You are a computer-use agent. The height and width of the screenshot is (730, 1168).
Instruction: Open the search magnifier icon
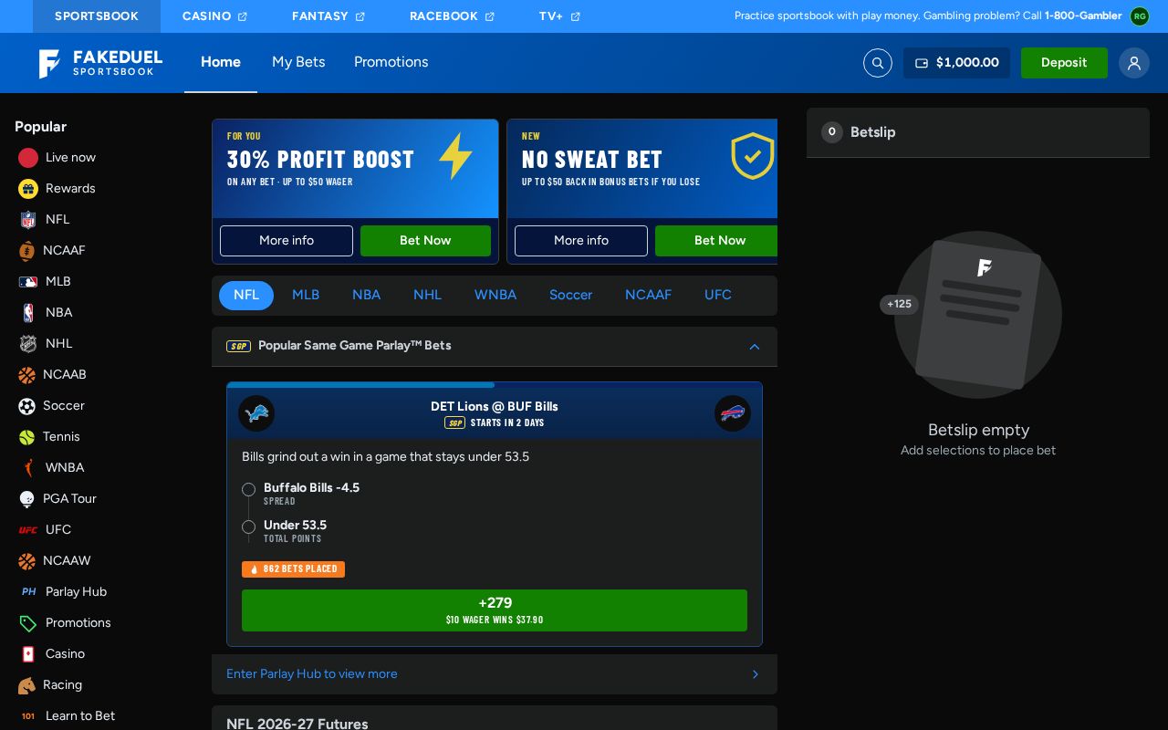coord(878,63)
